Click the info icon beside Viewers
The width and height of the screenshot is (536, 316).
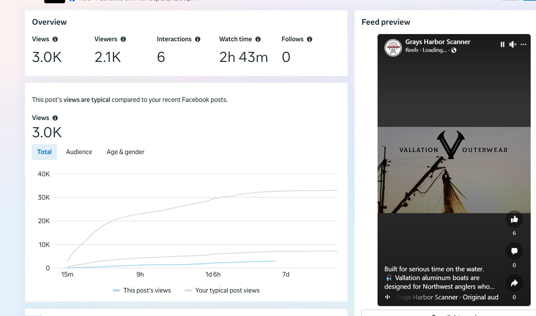click(123, 39)
